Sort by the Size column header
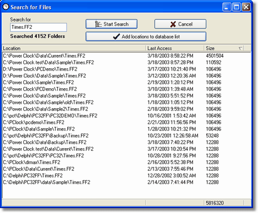 coord(224,48)
